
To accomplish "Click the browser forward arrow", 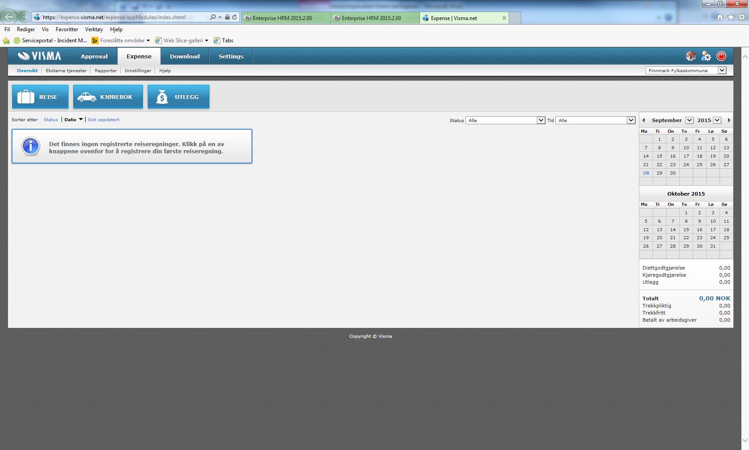I will click(x=24, y=17).
